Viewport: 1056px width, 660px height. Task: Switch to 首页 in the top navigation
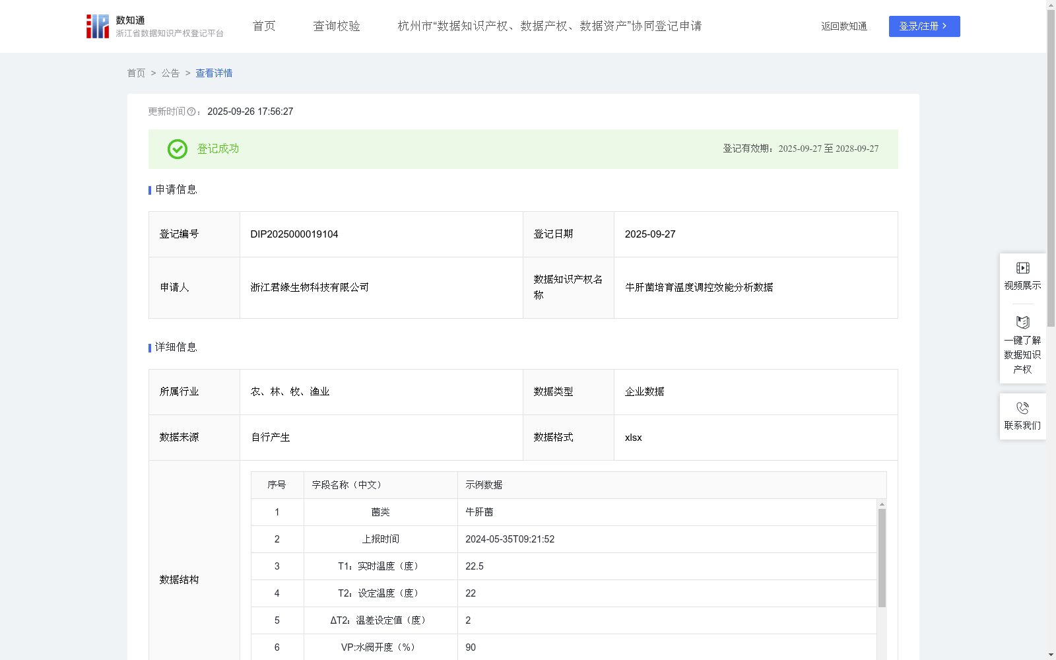tap(263, 26)
